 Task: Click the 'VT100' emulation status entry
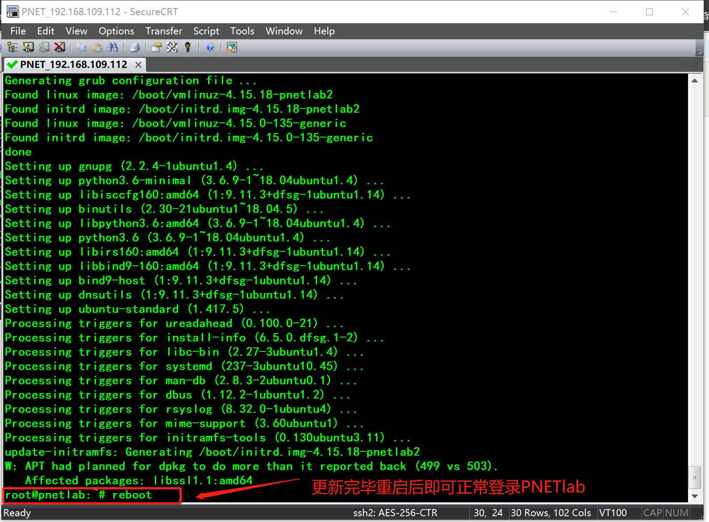click(x=613, y=513)
